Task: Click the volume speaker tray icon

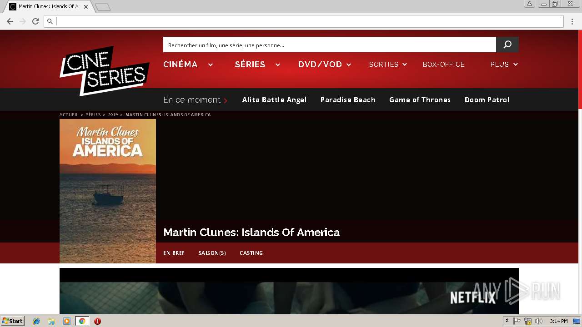Action: [539, 321]
